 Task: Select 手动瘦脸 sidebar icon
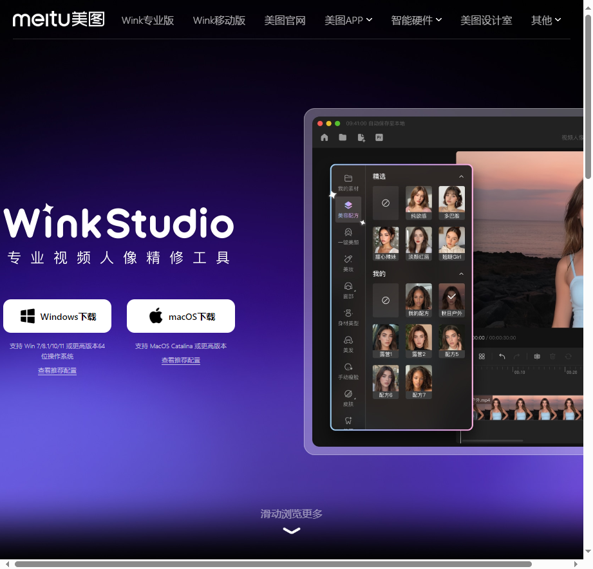coord(348,371)
